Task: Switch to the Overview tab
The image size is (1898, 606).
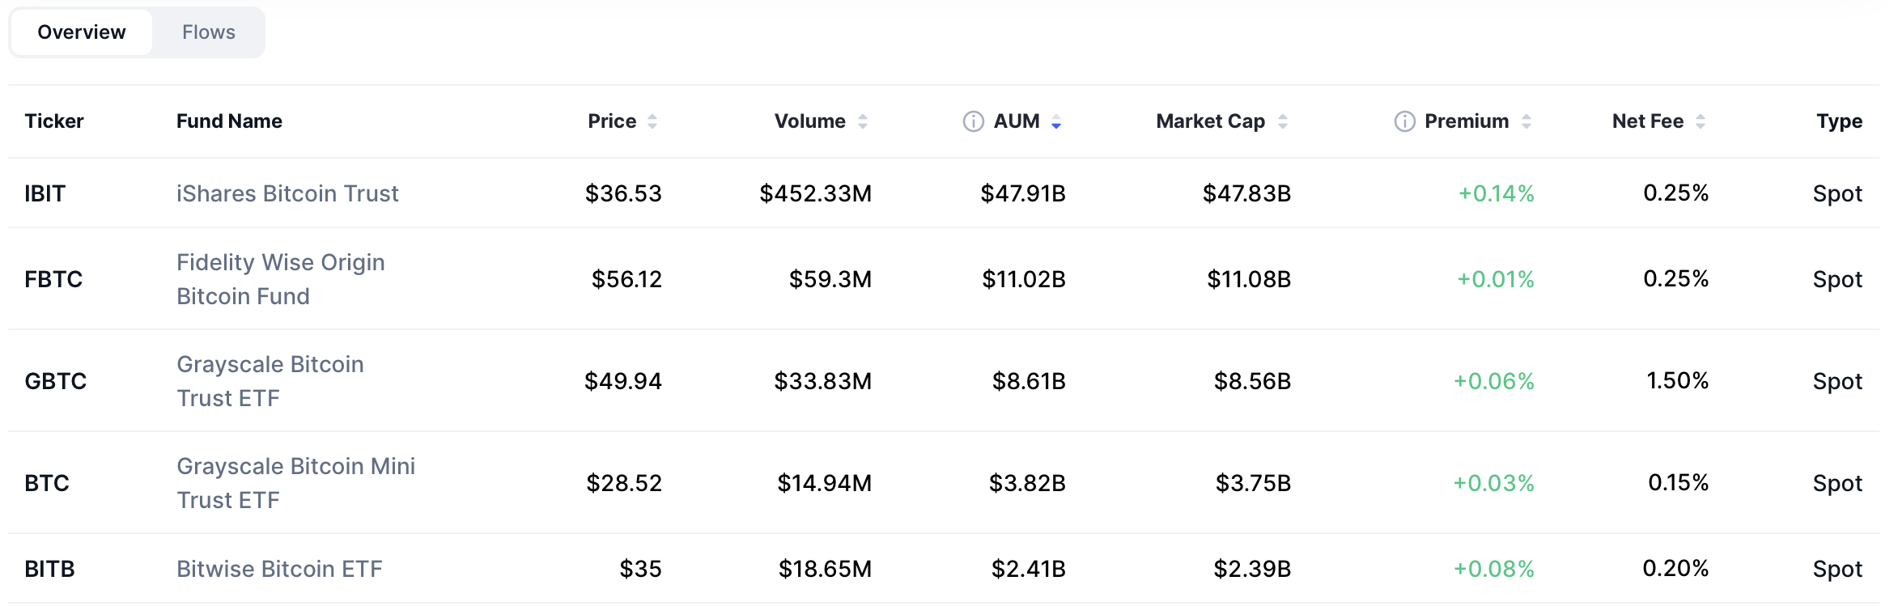Action: pyautogui.click(x=82, y=32)
